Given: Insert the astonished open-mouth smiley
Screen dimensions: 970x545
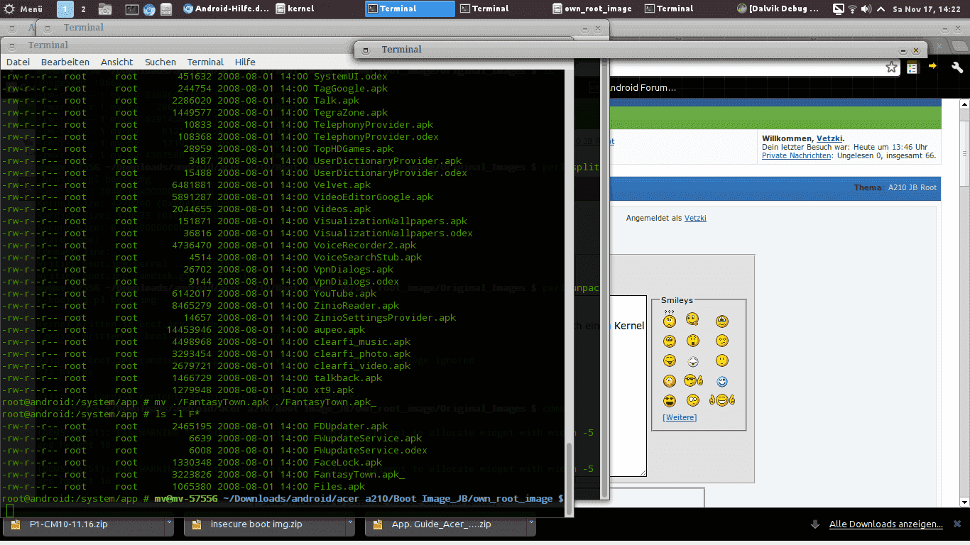Looking at the screenshot, I should [x=692, y=341].
